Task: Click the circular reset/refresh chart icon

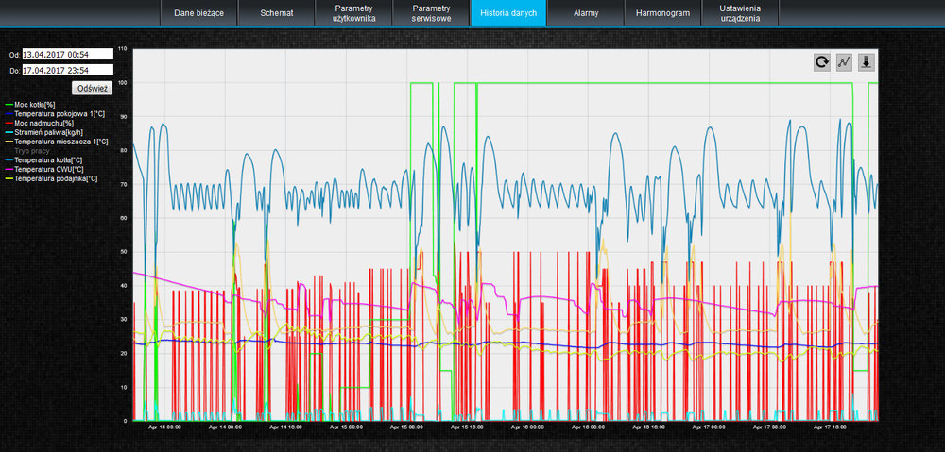Action: pos(822,62)
